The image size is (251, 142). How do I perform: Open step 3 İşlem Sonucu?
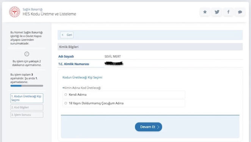[x=27, y=115]
